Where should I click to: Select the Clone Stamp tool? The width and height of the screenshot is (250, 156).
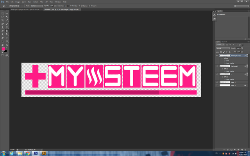pyautogui.click(x=3, y=27)
